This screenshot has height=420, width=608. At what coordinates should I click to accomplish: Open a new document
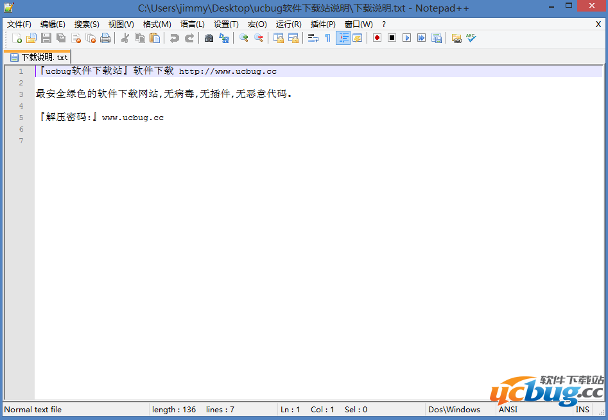17,38
